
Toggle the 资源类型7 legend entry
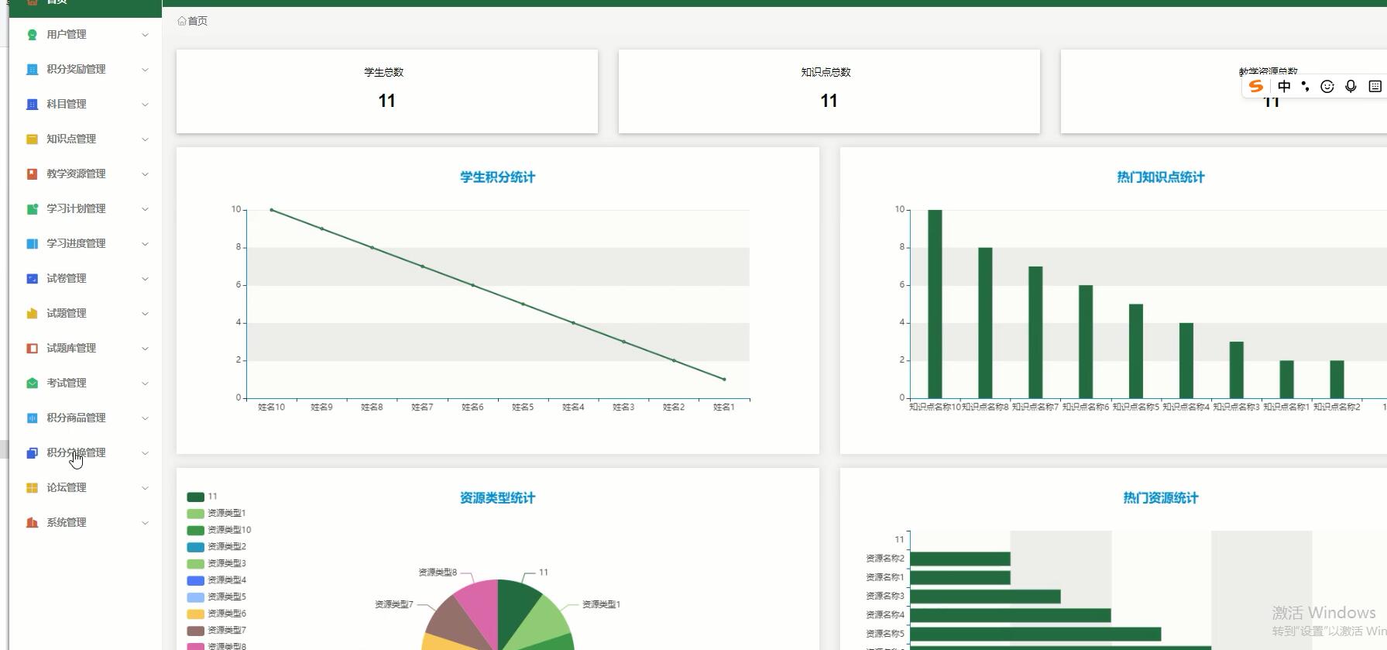coord(216,631)
